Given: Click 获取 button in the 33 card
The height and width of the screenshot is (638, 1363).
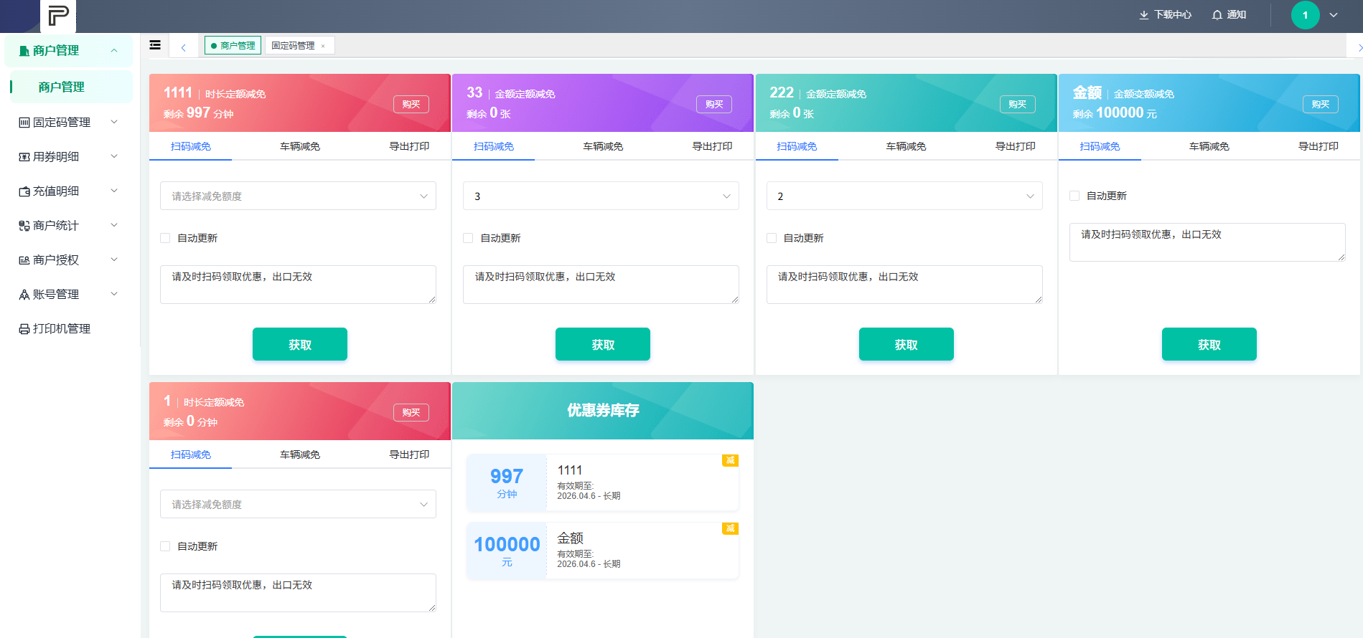Looking at the screenshot, I should point(603,344).
